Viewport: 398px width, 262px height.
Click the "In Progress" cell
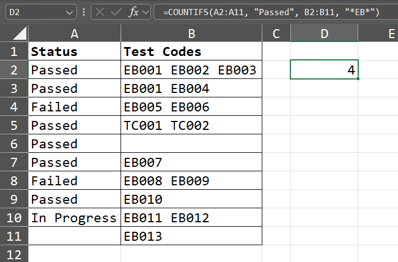[75, 218]
